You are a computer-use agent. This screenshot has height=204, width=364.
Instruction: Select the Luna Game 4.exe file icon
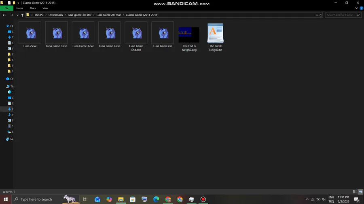click(x=110, y=33)
